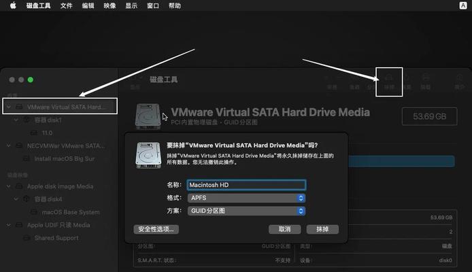Screen dimensions: 472x272
Task: Open the 窗口 menu
Action: (153, 5)
